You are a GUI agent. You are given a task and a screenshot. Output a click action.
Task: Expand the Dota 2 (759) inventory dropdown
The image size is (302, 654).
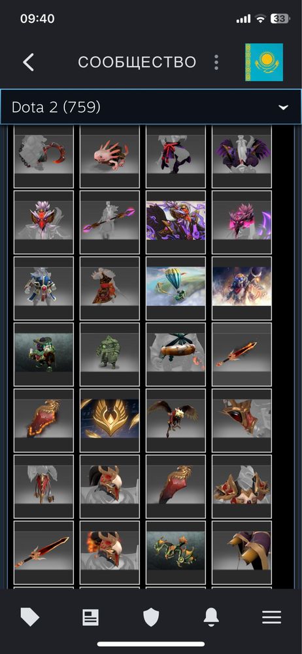[151, 107]
